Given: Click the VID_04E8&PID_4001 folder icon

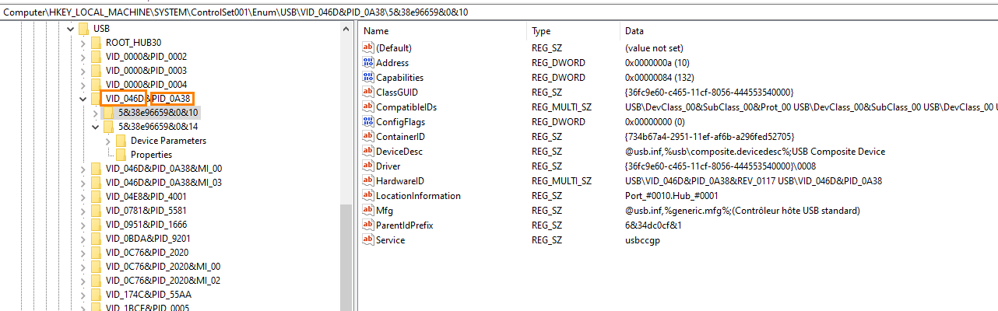Looking at the screenshot, I should click(96, 197).
